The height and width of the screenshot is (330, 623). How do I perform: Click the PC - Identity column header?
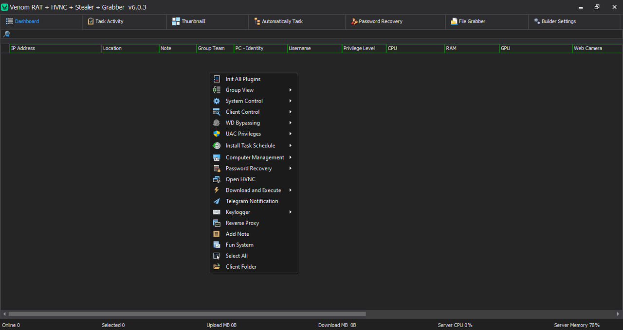click(x=260, y=48)
